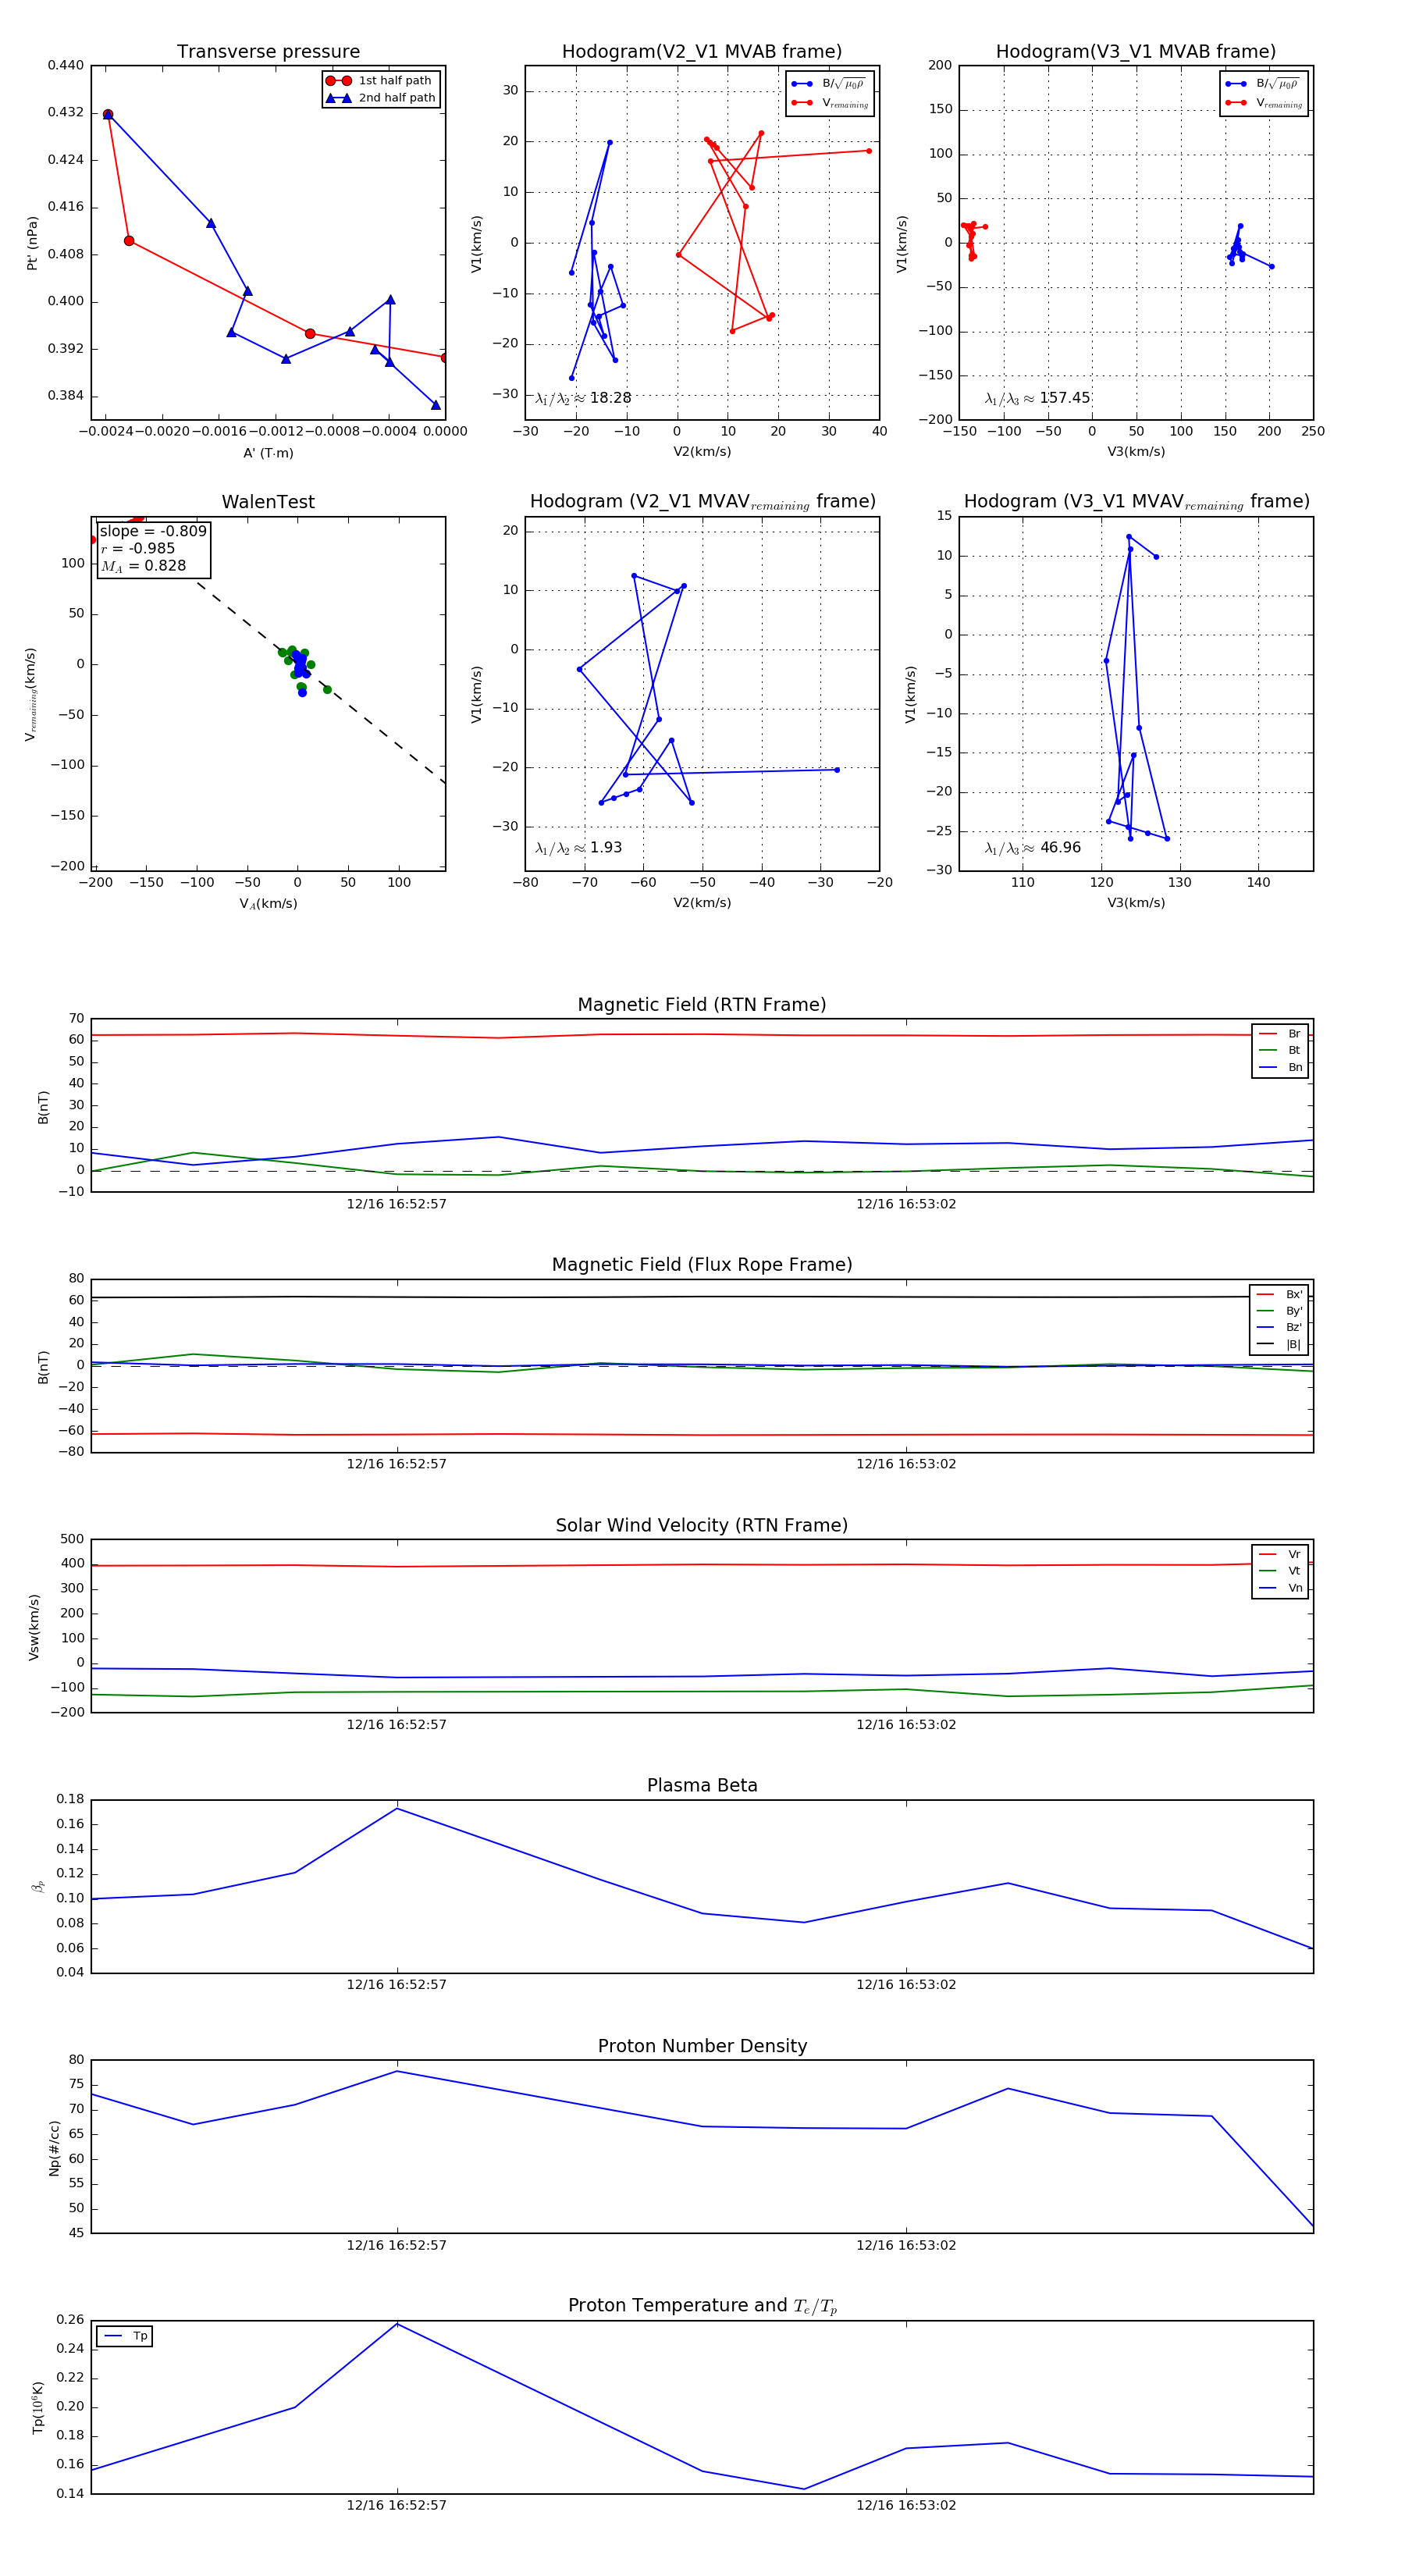1405x2576 pixels.
Task: Select the λ1/λ3 ≈ 157.45 annotation
Action: tap(1037, 398)
